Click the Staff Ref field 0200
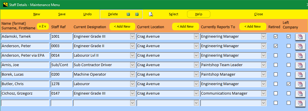This screenshot has height=111, width=308. pyautogui.click(x=61, y=74)
